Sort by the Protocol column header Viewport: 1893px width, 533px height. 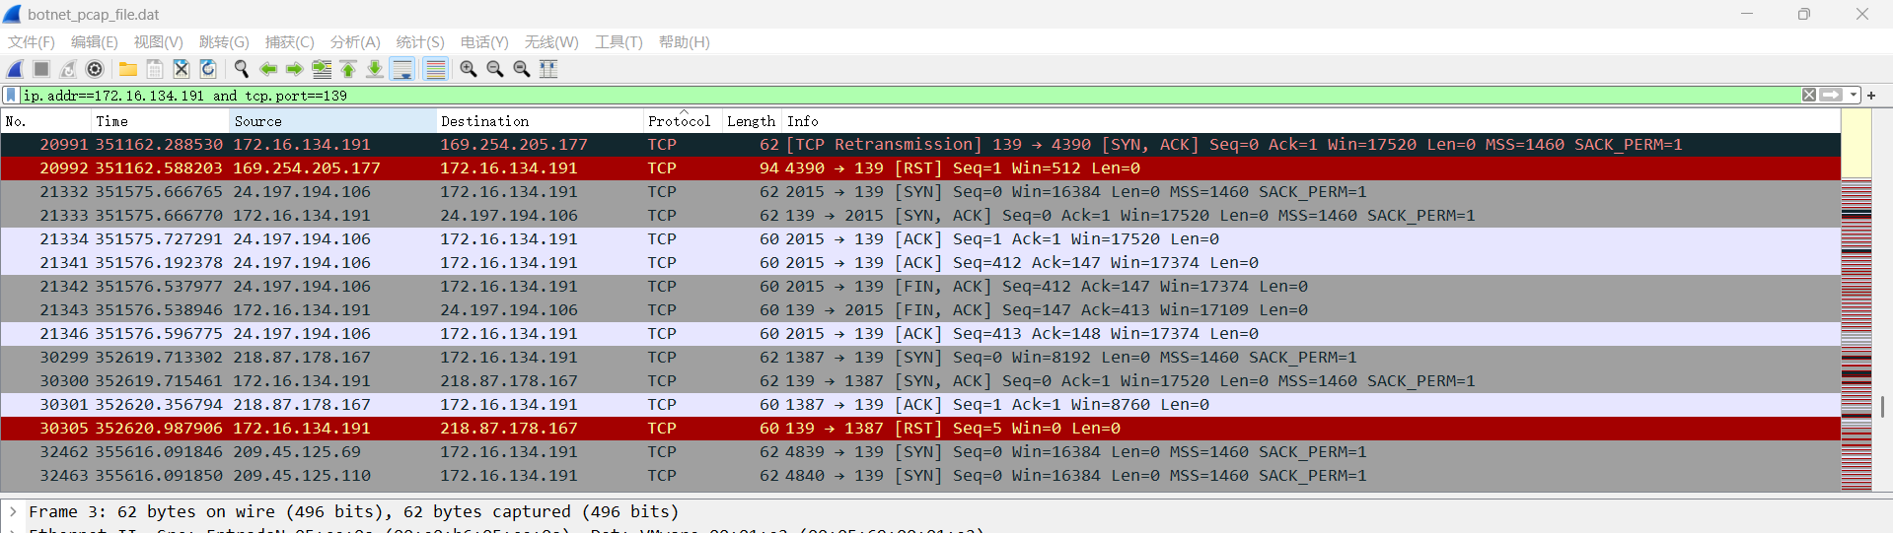[683, 121]
